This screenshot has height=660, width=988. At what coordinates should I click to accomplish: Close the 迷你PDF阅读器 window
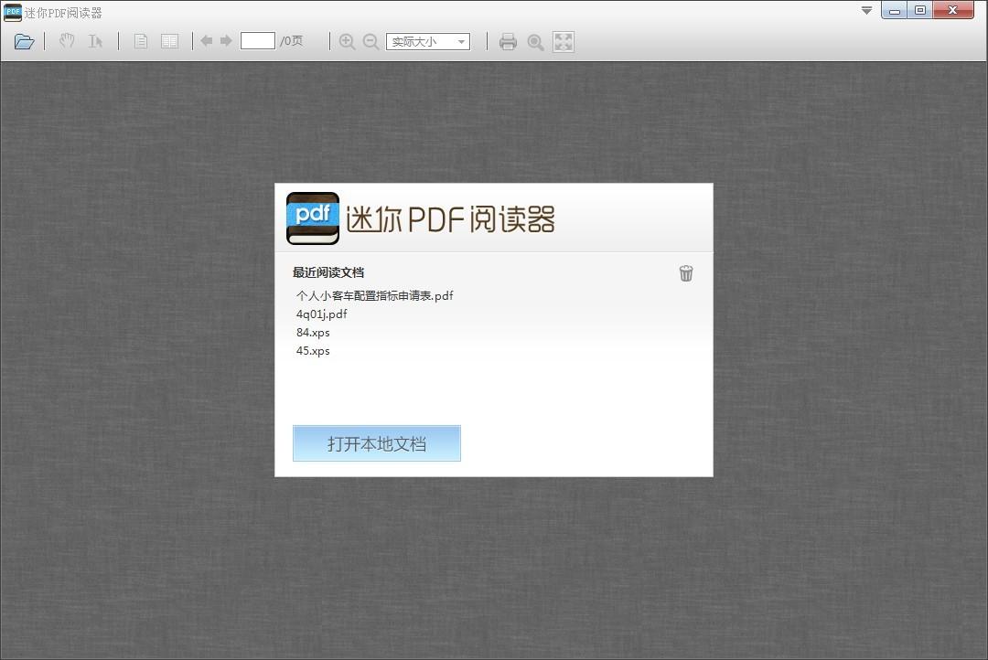click(x=953, y=10)
